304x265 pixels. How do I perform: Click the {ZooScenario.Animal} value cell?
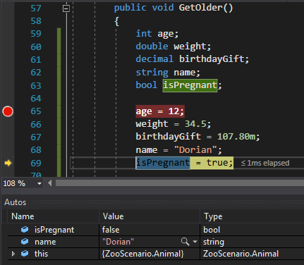142,254
